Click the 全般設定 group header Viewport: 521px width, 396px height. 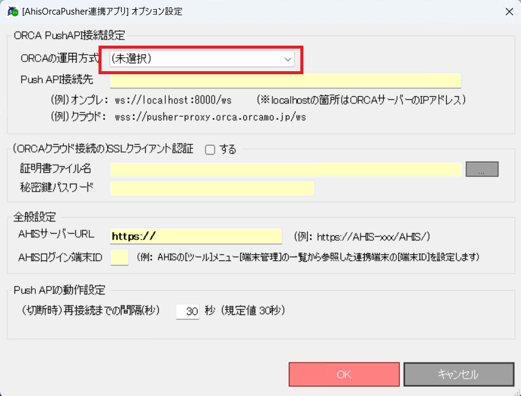[x=34, y=217]
